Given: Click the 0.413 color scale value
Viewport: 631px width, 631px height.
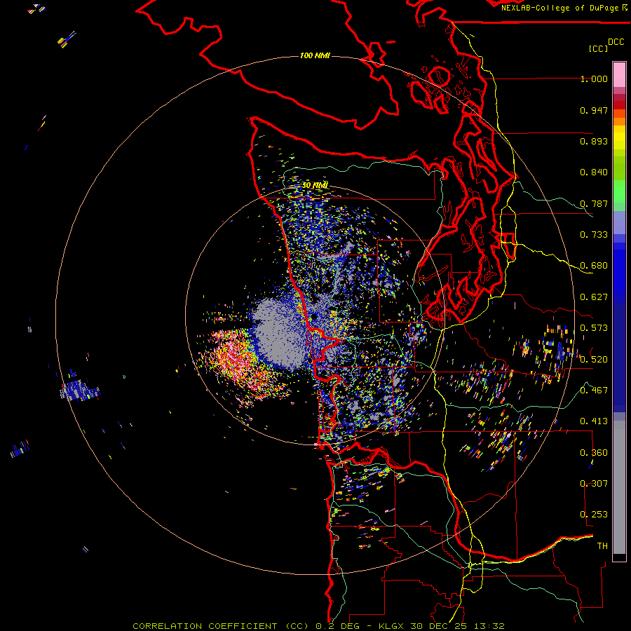Looking at the screenshot, I should click(594, 421).
